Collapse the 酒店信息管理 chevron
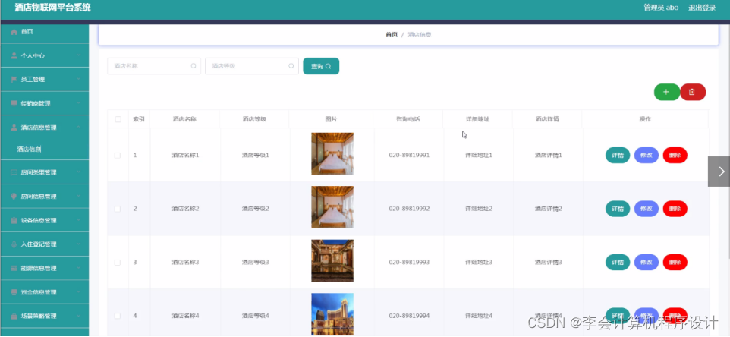This screenshot has width=730, height=337. 78,127
